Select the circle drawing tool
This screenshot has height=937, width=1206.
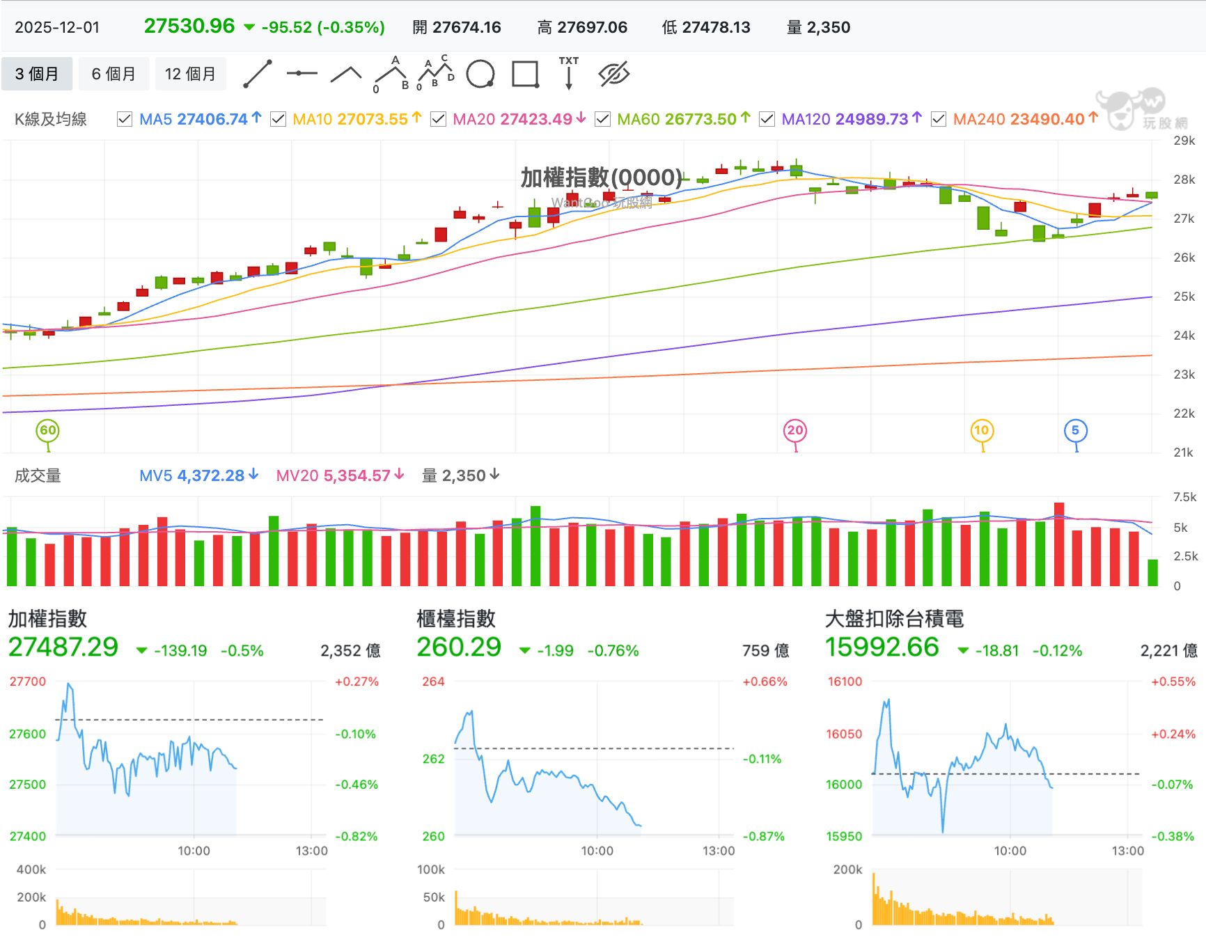[480, 74]
